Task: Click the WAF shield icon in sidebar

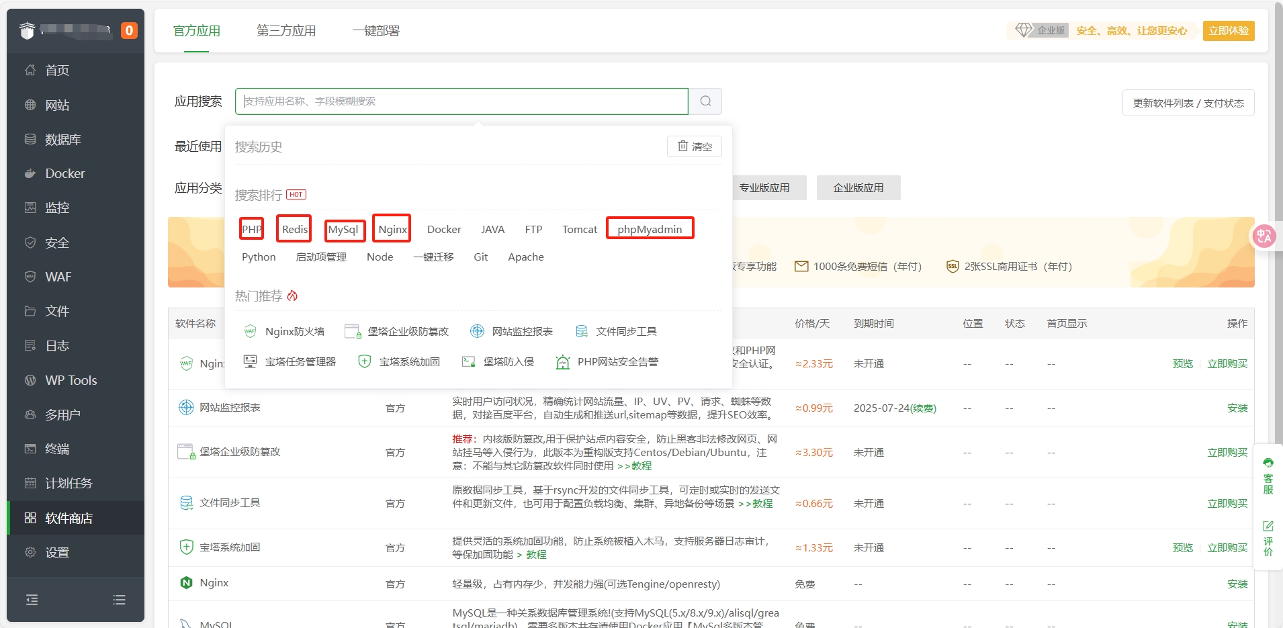Action: coord(30,277)
